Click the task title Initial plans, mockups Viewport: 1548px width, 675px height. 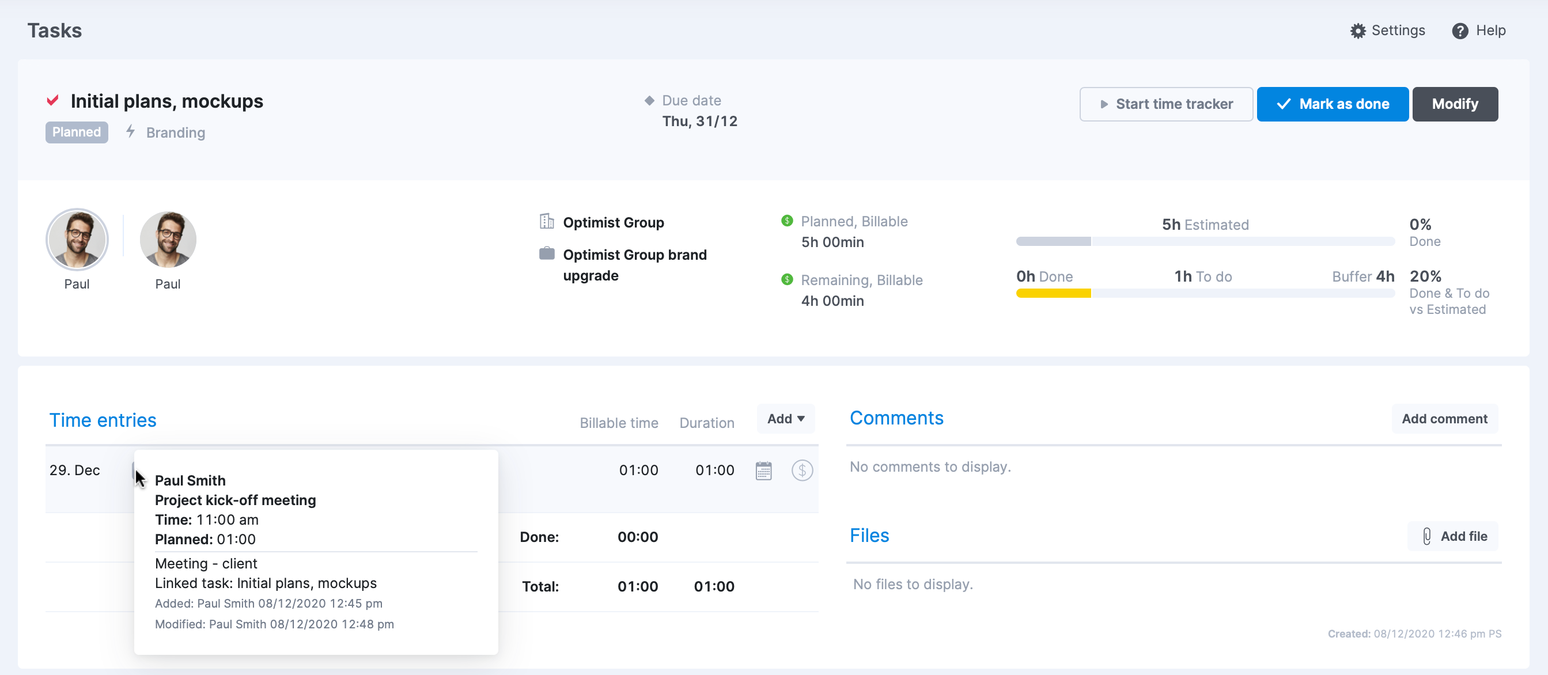pyautogui.click(x=166, y=101)
